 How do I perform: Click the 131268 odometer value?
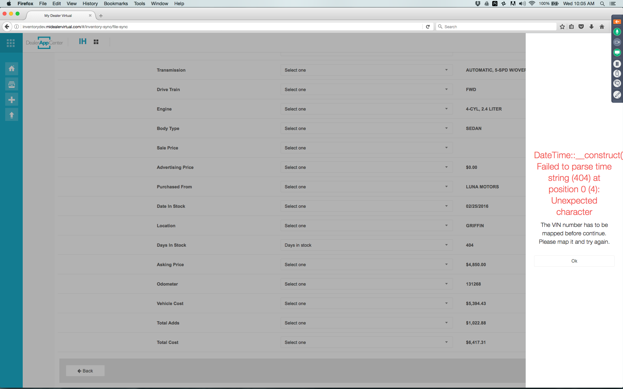pyautogui.click(x=473, y=284)
